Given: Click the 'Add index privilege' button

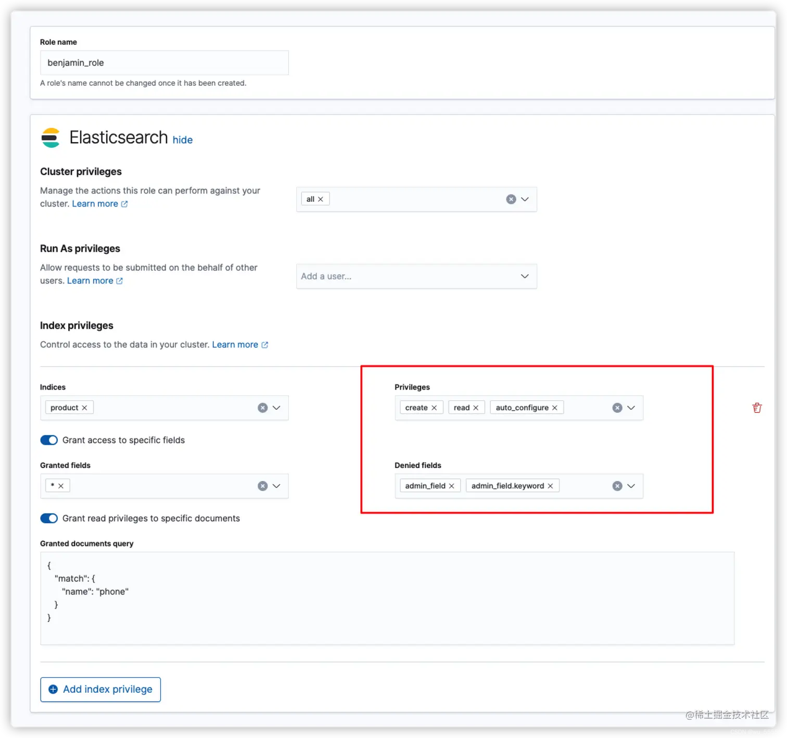Looking at the screenshot, I should click(x=100, y=690).
